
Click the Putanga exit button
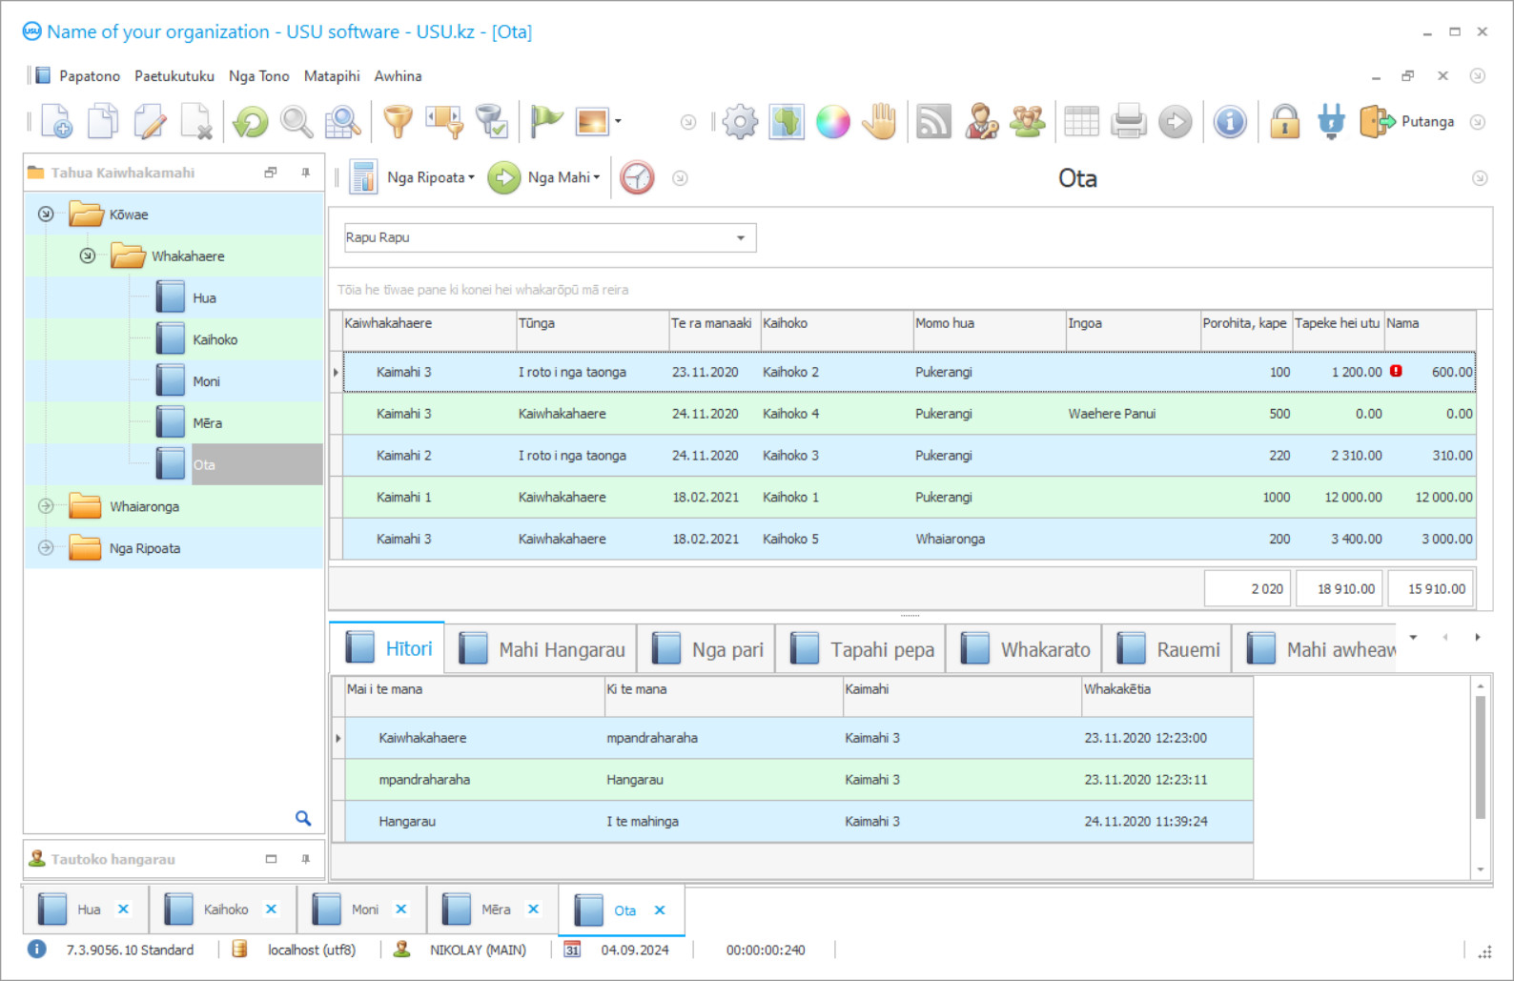[1407, 122]
